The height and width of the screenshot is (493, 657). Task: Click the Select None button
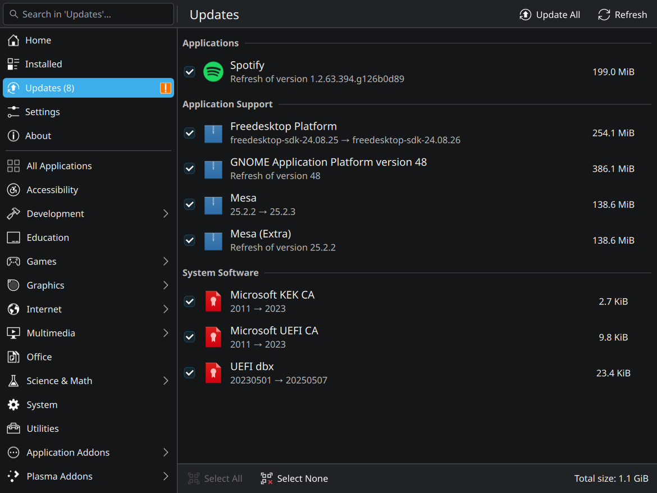point(294,478)
